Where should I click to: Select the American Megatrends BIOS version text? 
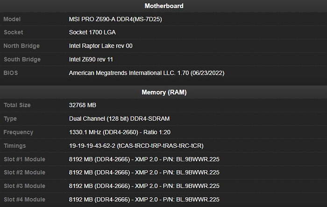(147, 73)
